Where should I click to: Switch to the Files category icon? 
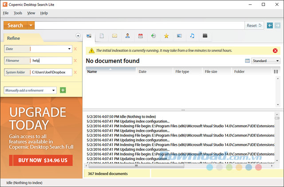point(102,36)
